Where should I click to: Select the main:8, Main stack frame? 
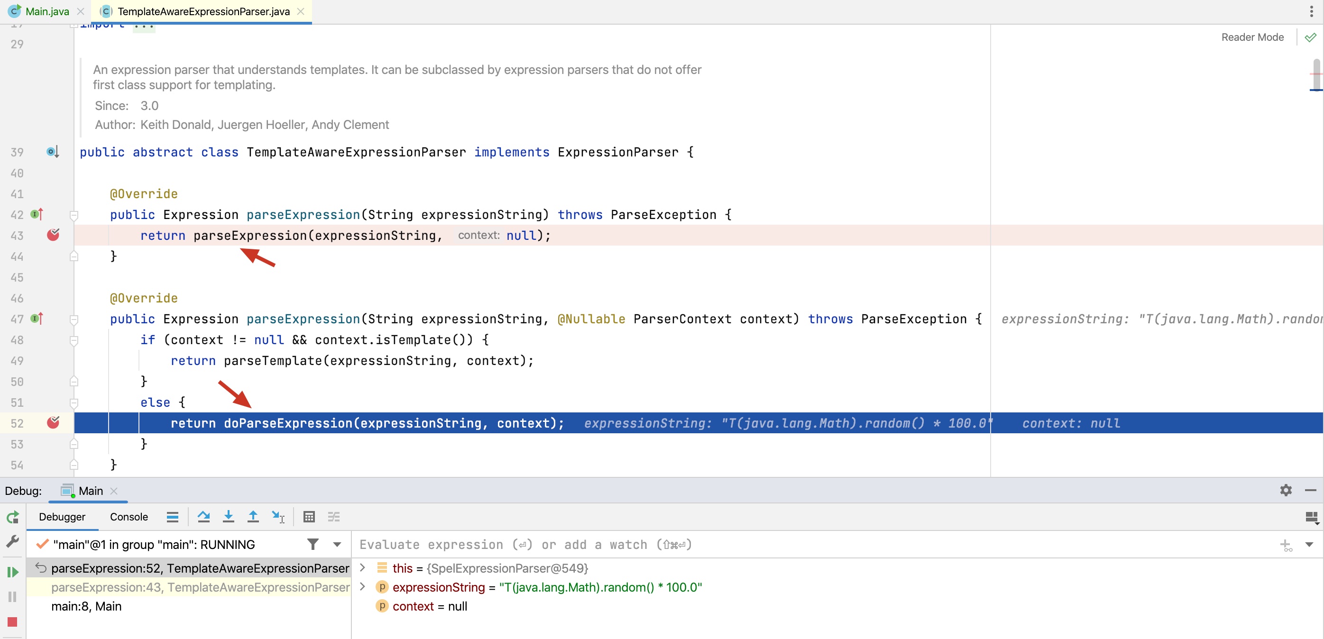pos(189,606)
